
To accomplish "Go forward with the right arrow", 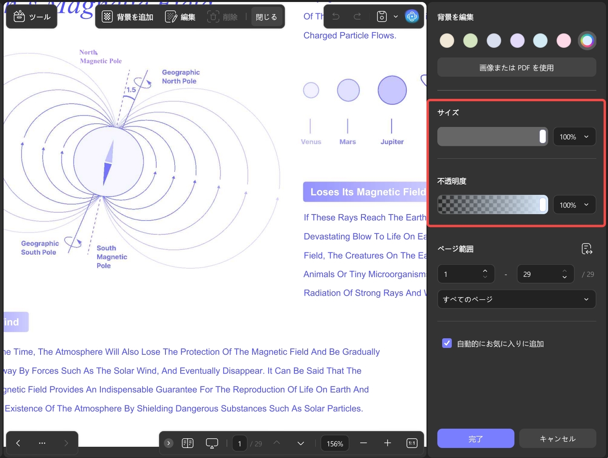I will [x=66, y=443].
